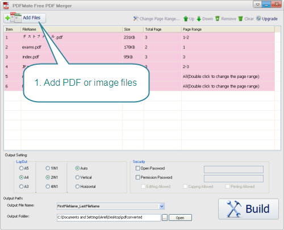Toggle Copying Allowed checkbox
The height and width of the screenshot is (230, 284).
pos(185,186)
